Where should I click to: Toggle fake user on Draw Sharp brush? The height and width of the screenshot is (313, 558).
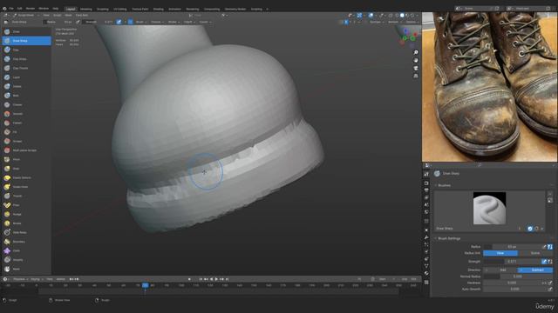[x=530, y=229]
